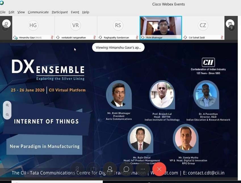Click the share content icon
The width and height of the screenshot is (241, 183).
pos(93,169)
